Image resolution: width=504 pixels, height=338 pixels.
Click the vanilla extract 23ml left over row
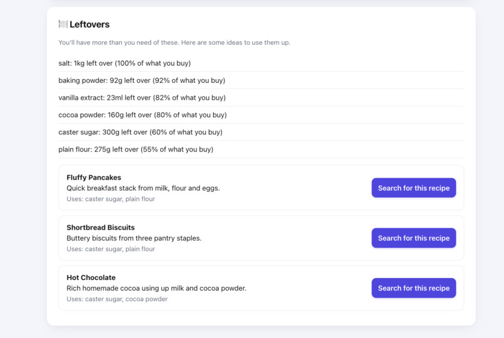[x=261, y=98]
